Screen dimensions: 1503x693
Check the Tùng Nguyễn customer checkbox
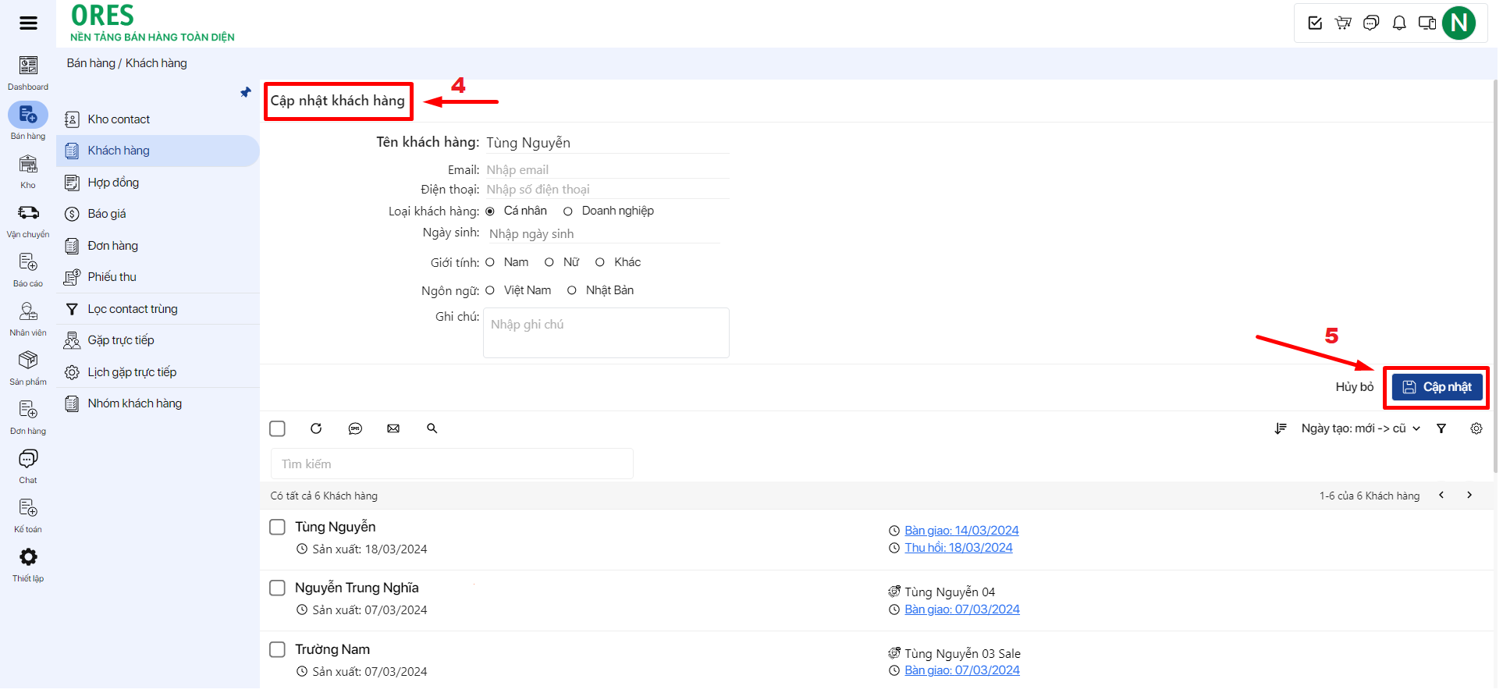[x=277, y=528]
